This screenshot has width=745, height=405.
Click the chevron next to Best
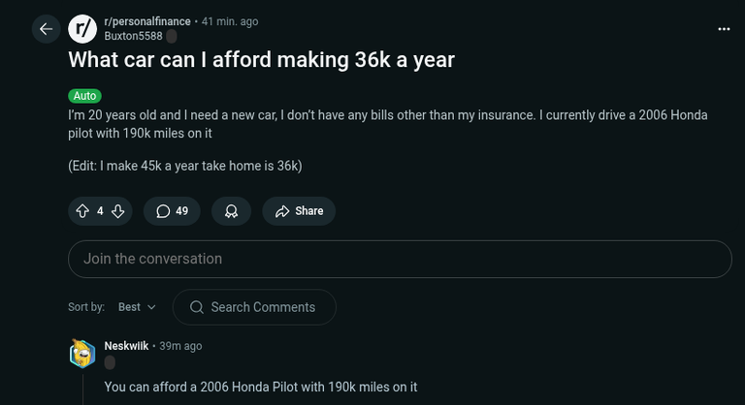151,307
